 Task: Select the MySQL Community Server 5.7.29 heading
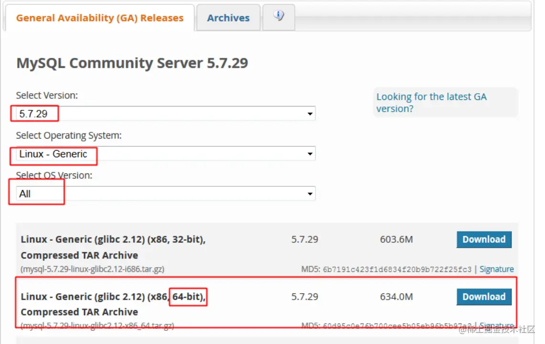(x=132, y=63)
